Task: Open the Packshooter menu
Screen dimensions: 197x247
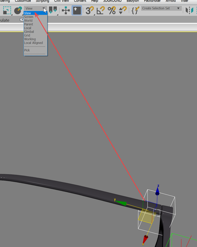Action: (x=152, y=1)
